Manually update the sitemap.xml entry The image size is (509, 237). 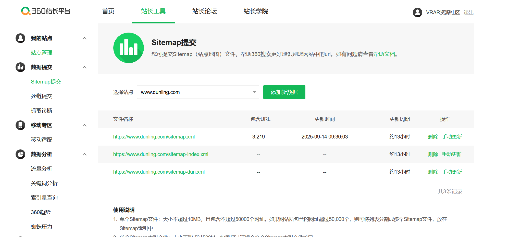coord(452,137)
